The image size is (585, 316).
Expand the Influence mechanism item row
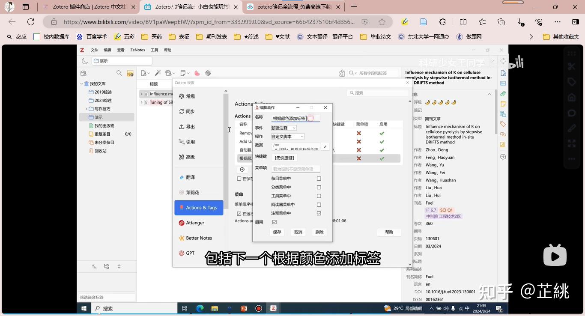click(141, 94)
